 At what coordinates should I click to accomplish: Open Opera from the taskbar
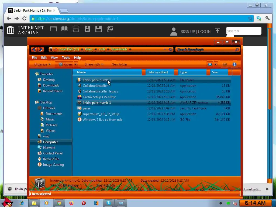(x=84, y=203)
